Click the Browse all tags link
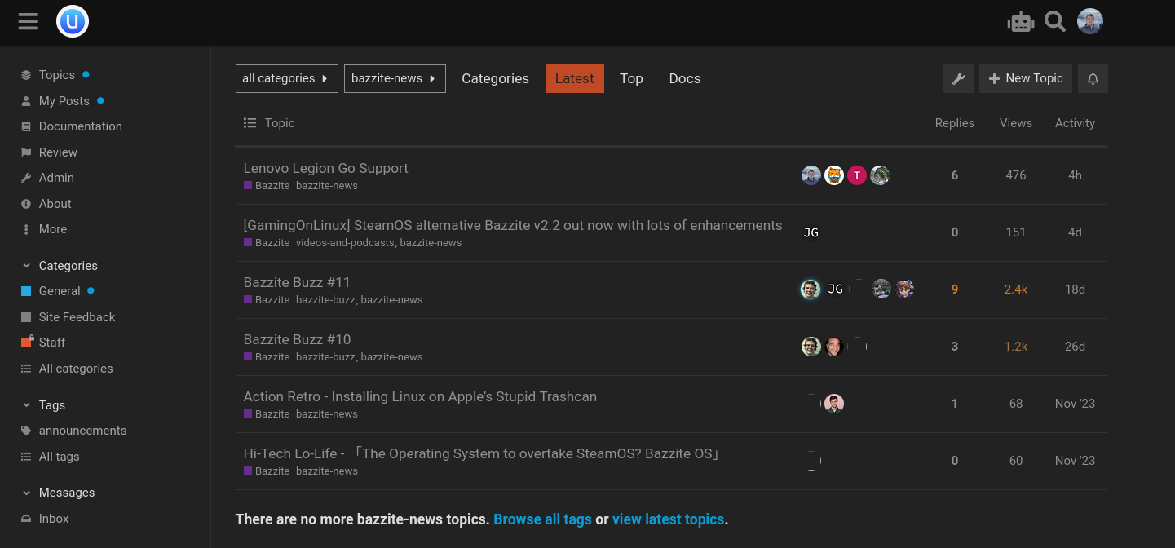The height and width of the screenshot is (548, 1175). pos(542,519)
